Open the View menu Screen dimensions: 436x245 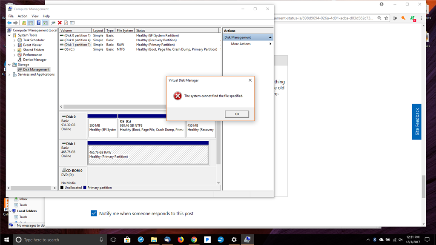click(35, 16)
